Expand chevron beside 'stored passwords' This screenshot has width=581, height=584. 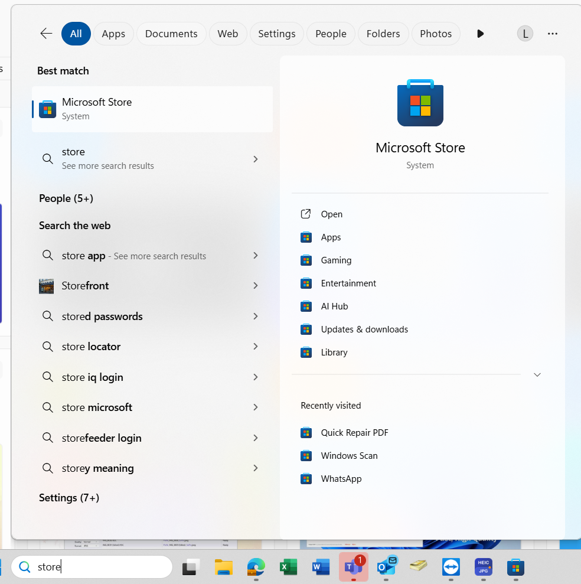tap(256, 316)
